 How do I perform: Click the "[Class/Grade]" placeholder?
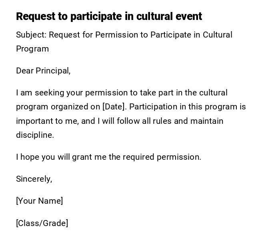point(42,223)
